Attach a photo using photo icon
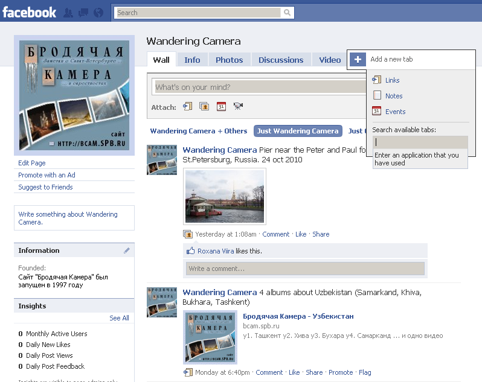The height and width of the screenshot is (382, 482). point(204,106)
